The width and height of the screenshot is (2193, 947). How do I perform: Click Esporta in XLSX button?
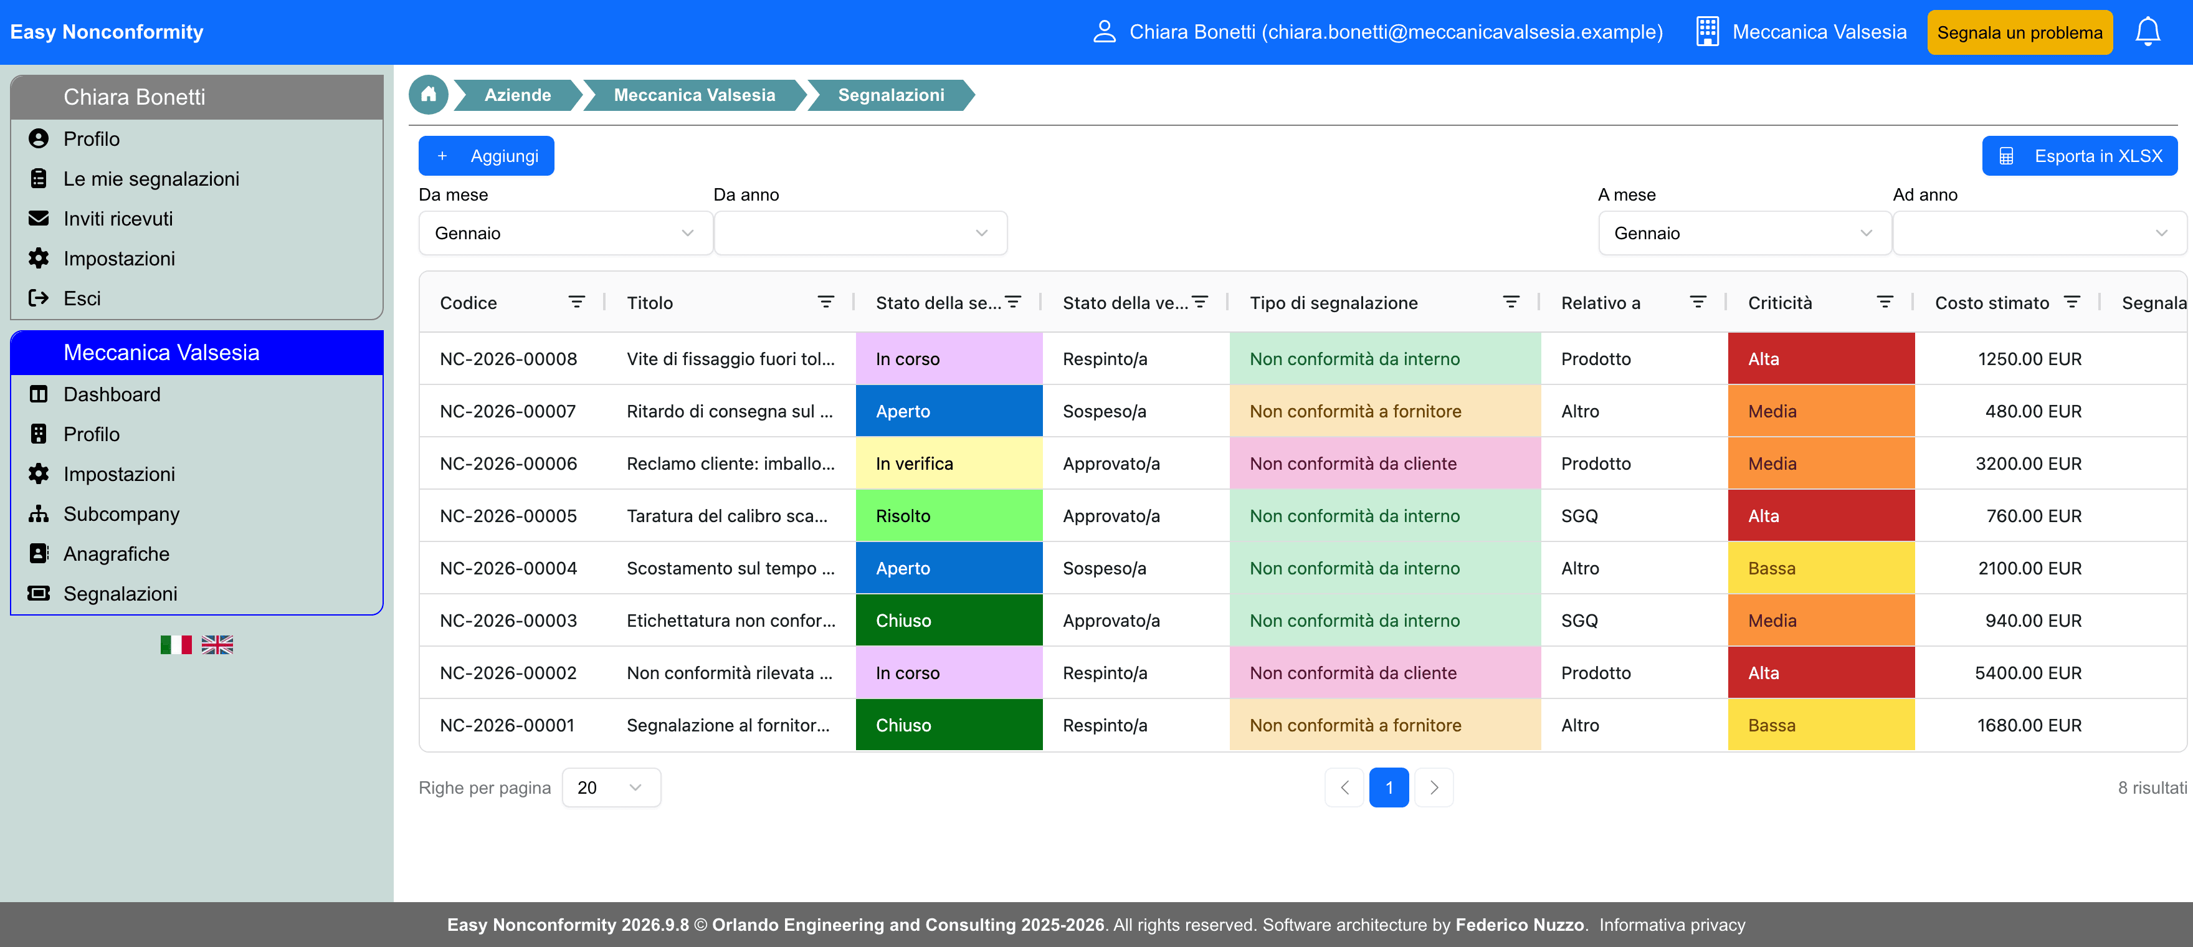click(x=2079, y=156)
